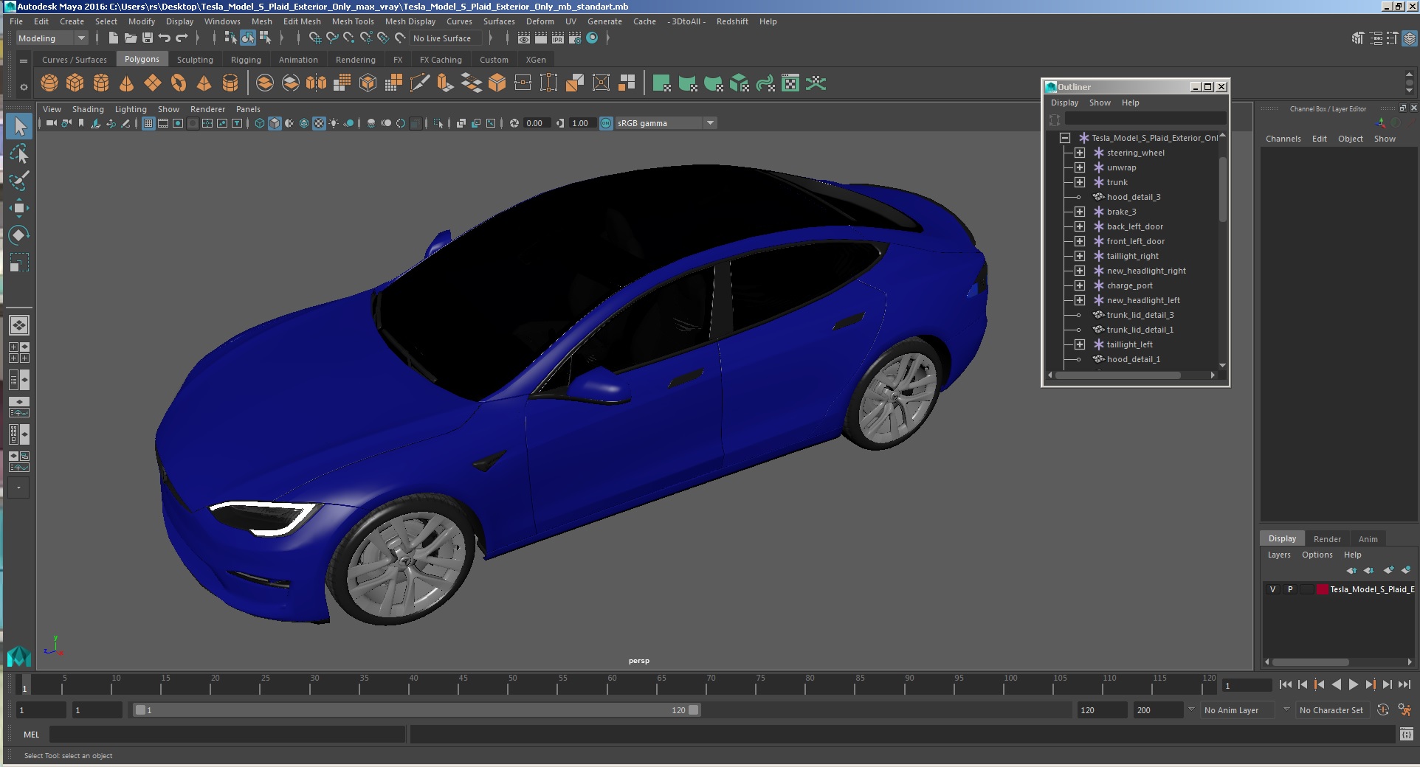Click MEL script language label
1420x767 pixels.
pos(31,735)
